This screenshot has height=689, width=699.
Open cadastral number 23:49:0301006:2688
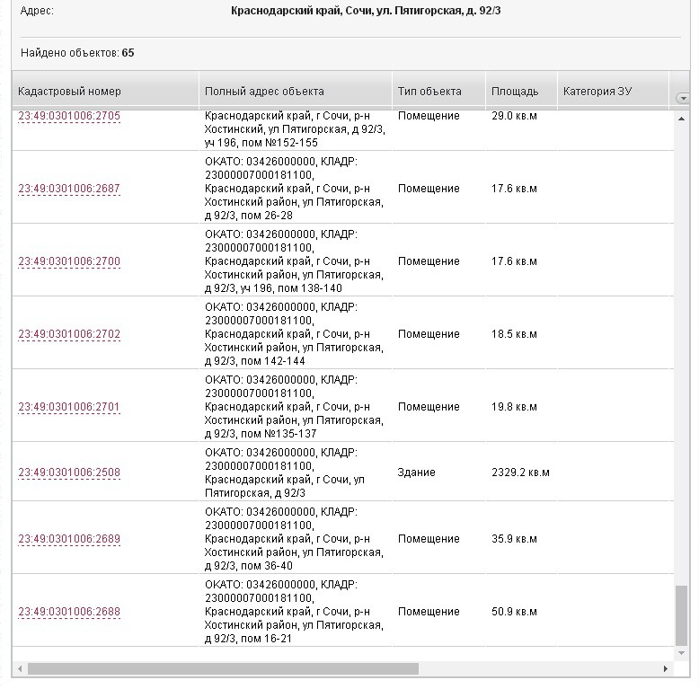click(69, 612)
